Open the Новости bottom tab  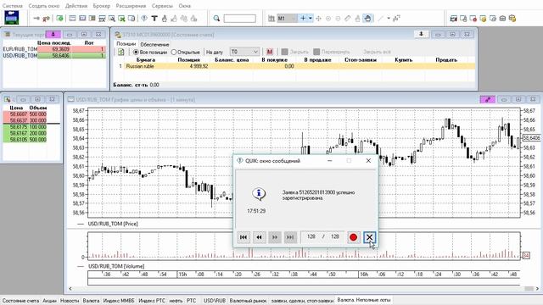click(x=70, y=301)
